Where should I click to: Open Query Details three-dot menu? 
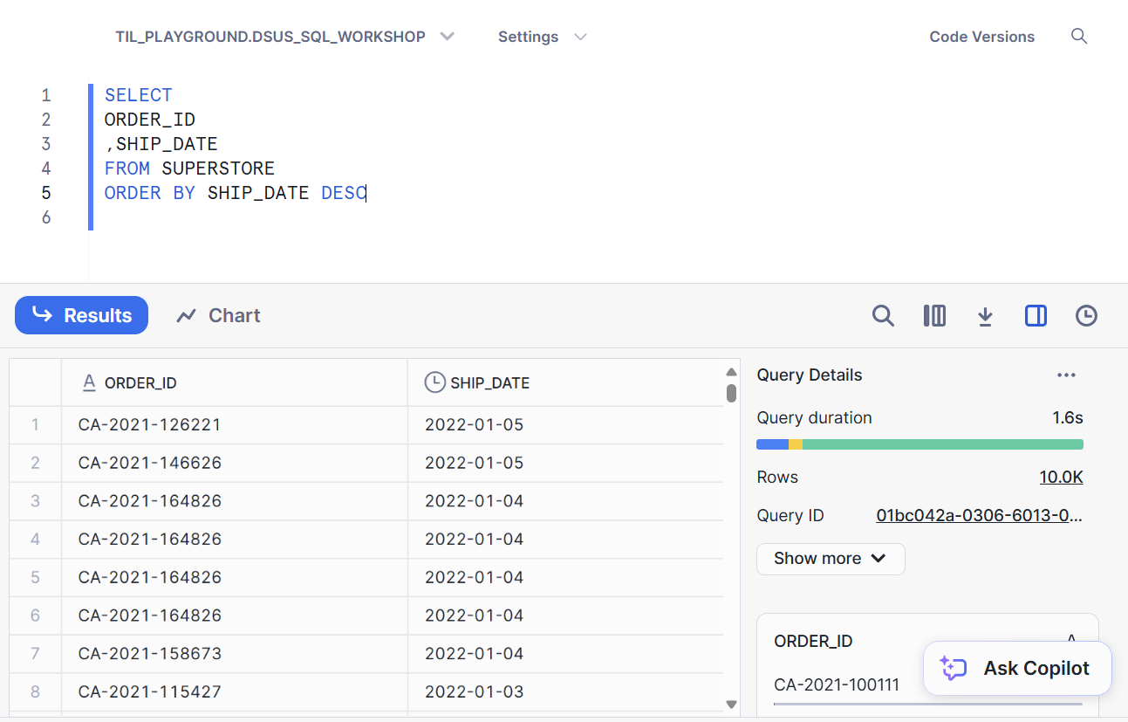pos(1066,375)
